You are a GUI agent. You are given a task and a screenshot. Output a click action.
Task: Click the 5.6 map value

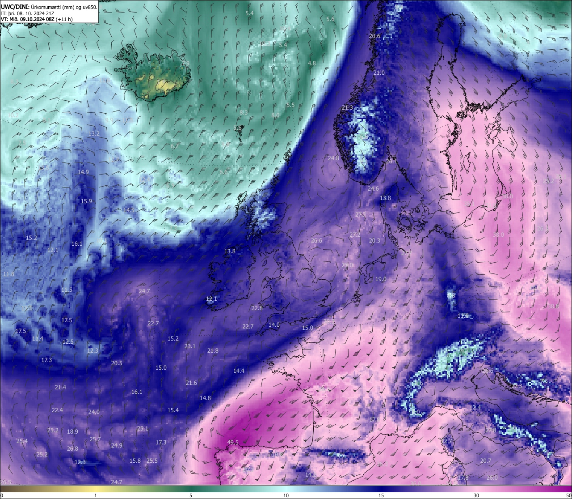coord(330,19)
